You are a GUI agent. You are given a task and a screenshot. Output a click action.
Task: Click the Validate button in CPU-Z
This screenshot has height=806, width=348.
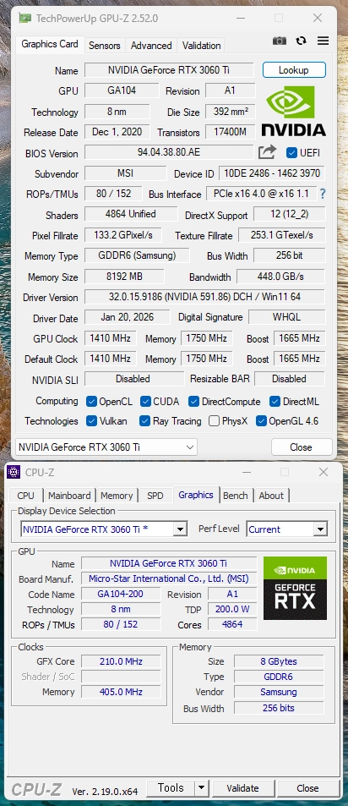pos(242,787)
